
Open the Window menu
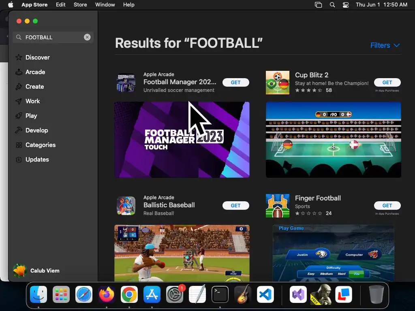(x=105, y=4)
